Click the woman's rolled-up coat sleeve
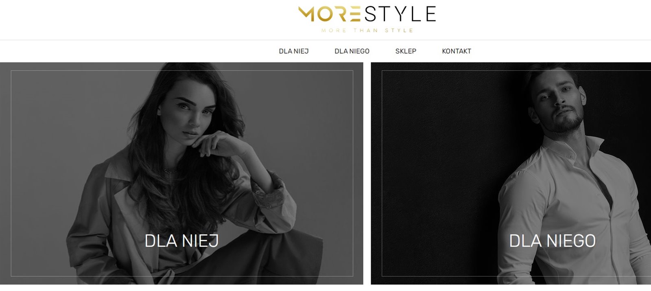The width and height of the screenshot is (651, 291). pos(269,191)
